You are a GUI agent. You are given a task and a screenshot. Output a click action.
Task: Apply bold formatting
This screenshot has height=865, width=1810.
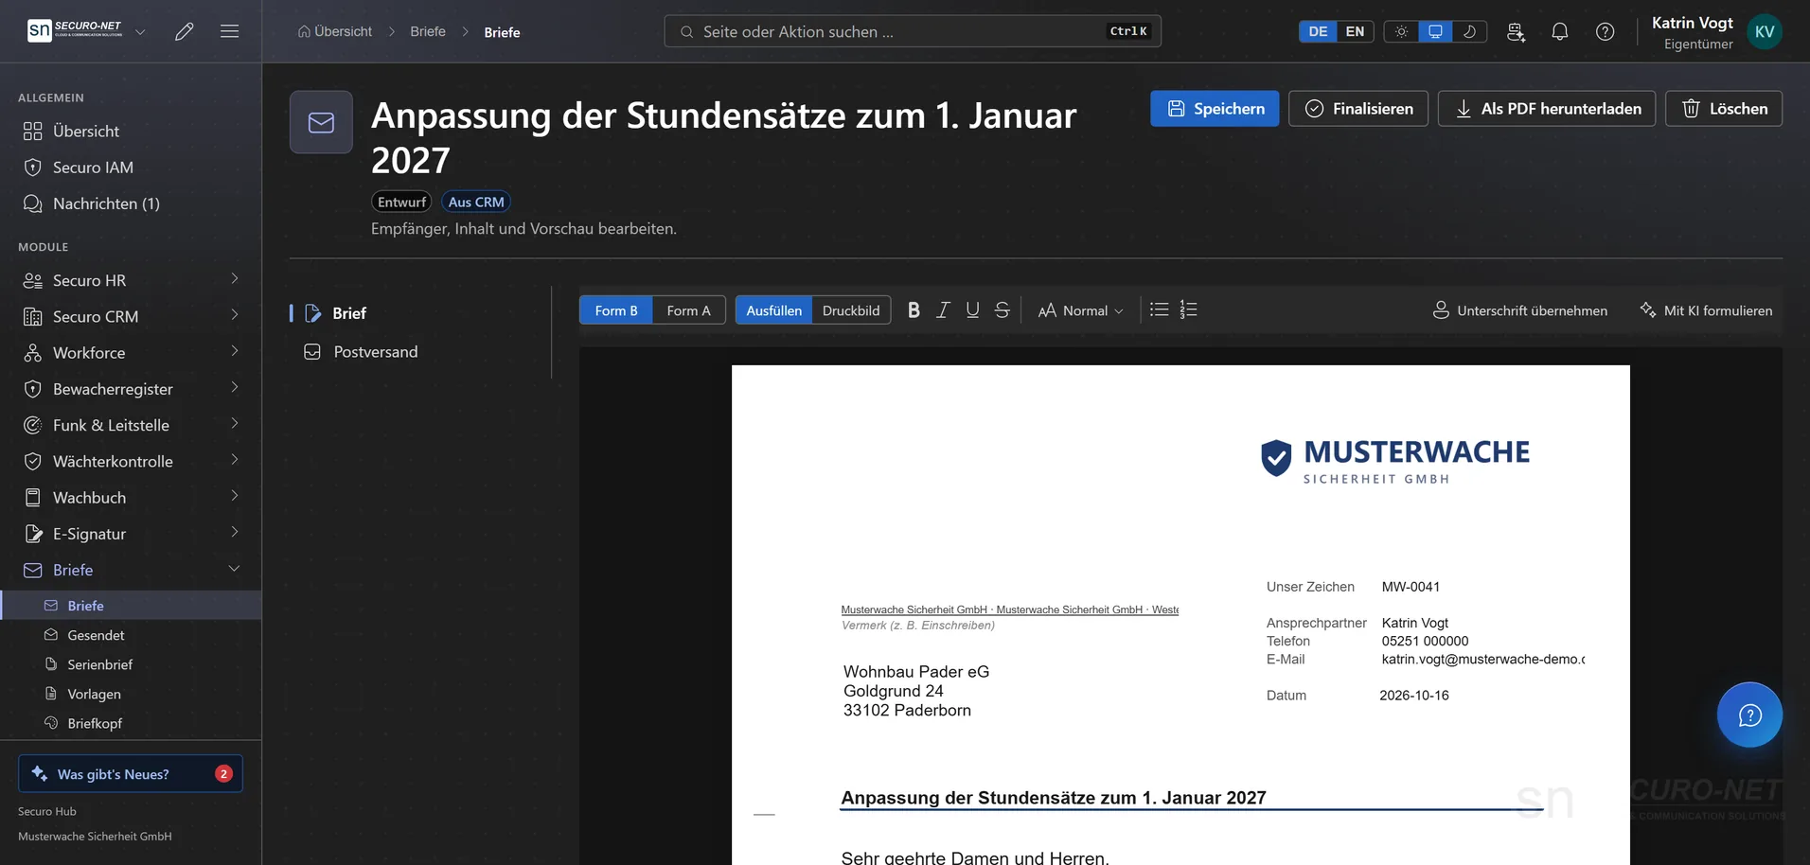(914, 310)
